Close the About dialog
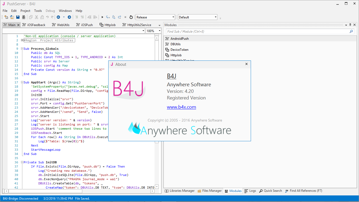 point(247,64)
